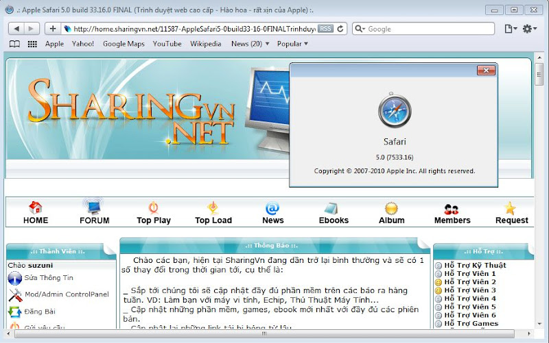
Task: Open the gear settings menu
Action: tap(529, 29)
